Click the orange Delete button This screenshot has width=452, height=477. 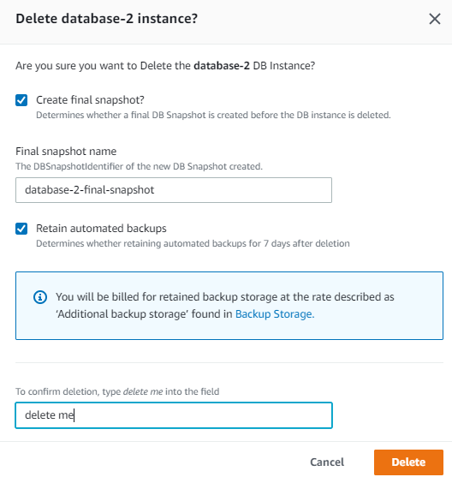[408, 462]
